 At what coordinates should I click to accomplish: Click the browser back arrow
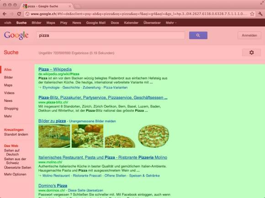pyautogui.click(x=5, y=14)
